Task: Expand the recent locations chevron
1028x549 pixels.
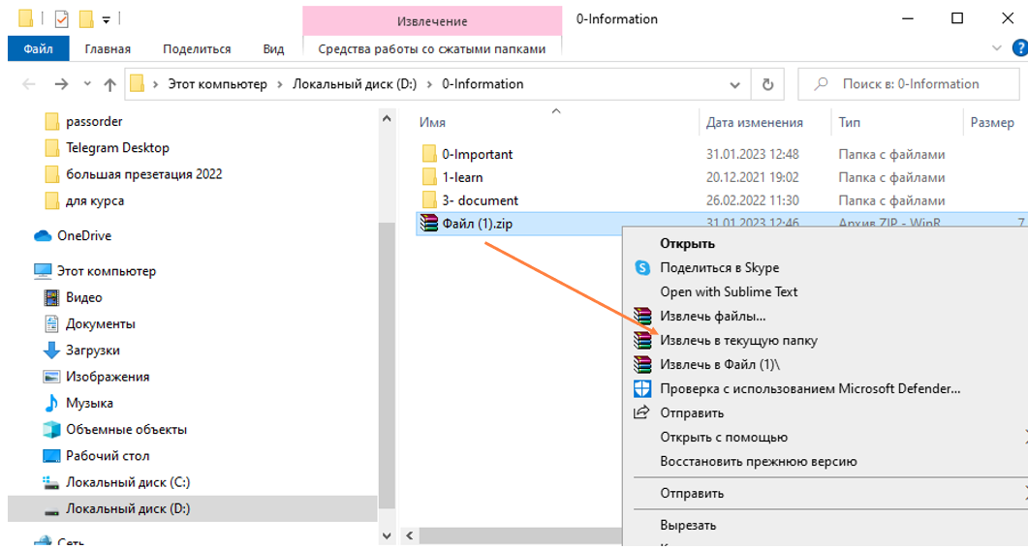Action: tap(87, 84)
